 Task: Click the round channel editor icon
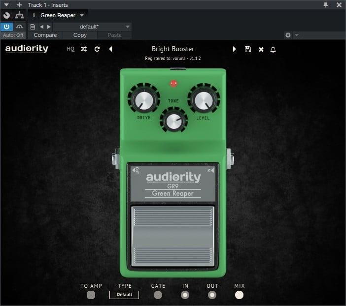(x=6, y=15)
